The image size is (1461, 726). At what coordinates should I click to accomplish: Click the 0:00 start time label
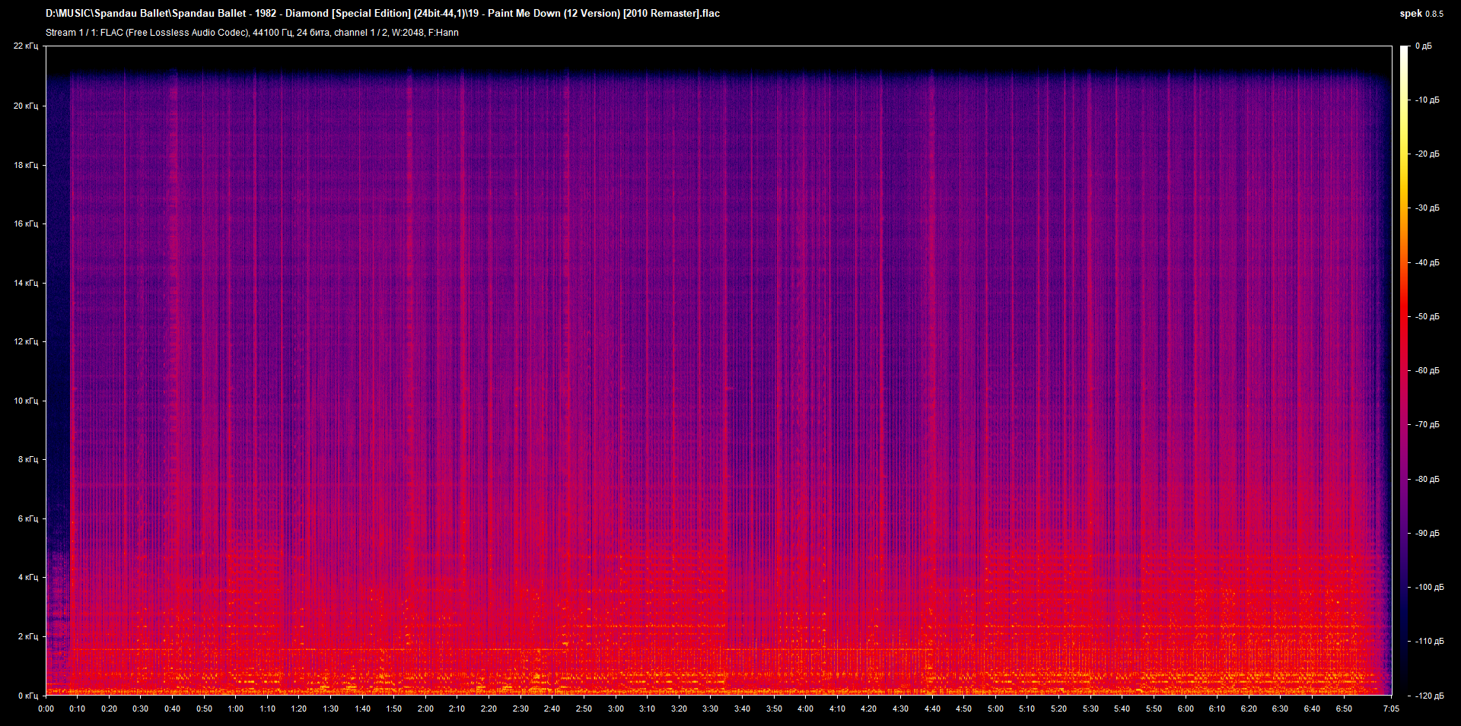click(46, 709)
